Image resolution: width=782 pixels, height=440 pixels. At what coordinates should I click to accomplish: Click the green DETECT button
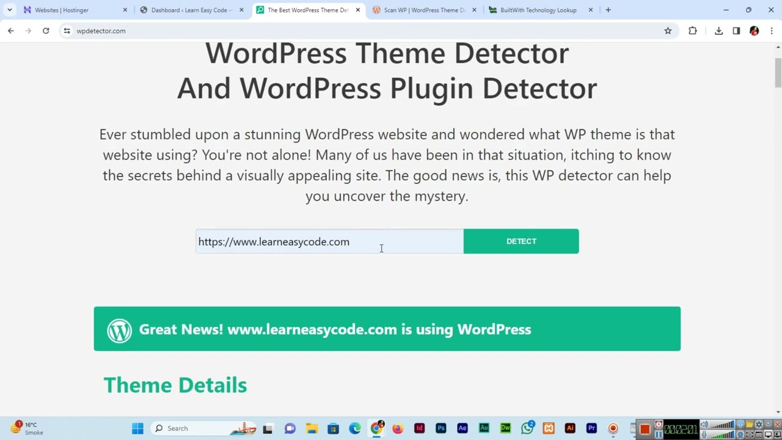[x=521, y=241]
